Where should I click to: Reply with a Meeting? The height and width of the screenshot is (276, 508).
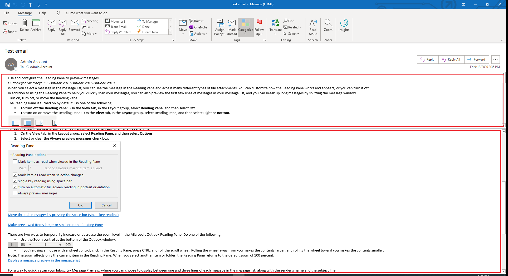(x=90, y=21)
